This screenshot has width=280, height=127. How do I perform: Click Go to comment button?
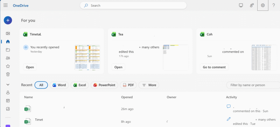click(x=214, y=67)
